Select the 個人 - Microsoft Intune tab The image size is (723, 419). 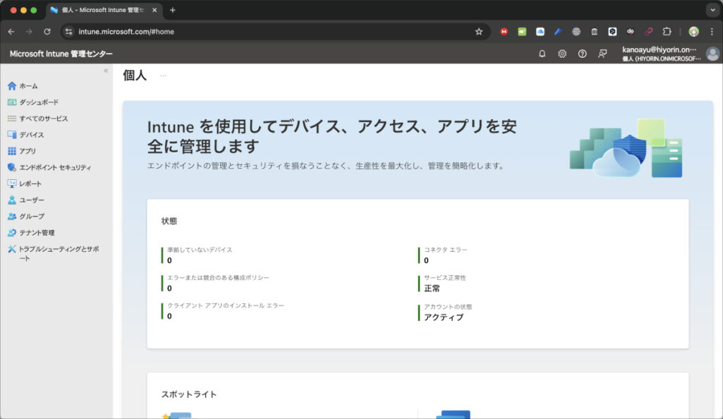click(x=104, y=10)
